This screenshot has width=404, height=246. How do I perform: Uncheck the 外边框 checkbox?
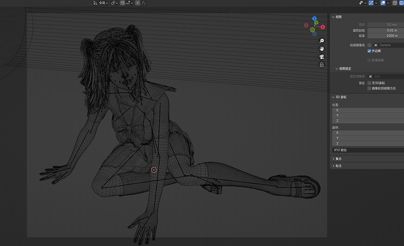[369, 51]
